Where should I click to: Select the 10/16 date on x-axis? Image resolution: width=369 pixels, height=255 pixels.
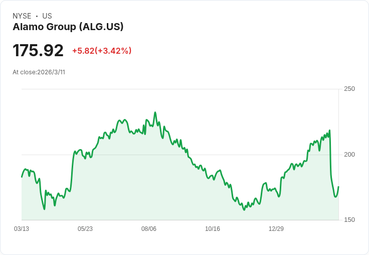point(213,229)
